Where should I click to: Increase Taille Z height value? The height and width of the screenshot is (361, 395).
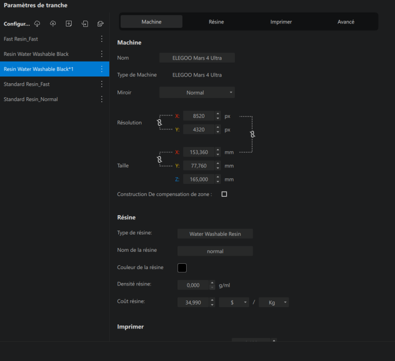pyautogui.click(x=218, y=177)
